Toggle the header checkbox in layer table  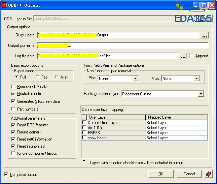pos(84,117)
